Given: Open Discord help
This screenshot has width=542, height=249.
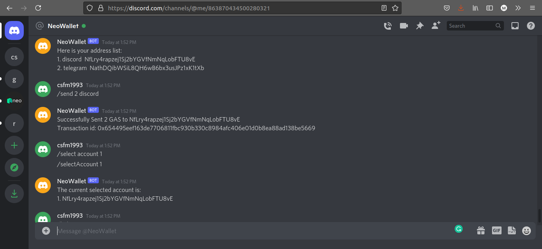Looking at the screenshot, I should click(x=531, y=26).
